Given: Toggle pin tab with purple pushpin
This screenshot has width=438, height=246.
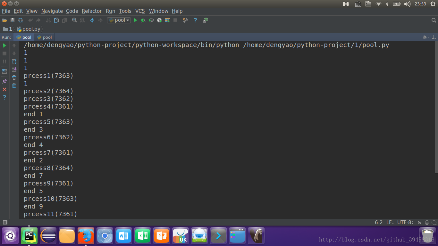Looking at the screenshot, I should pyautogui.click(x=4, y=81).
